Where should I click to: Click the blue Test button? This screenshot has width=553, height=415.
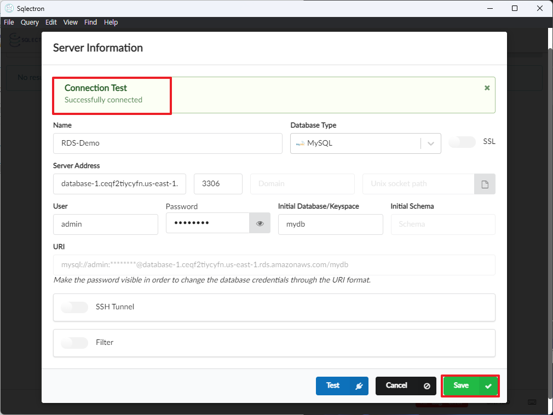342,386
